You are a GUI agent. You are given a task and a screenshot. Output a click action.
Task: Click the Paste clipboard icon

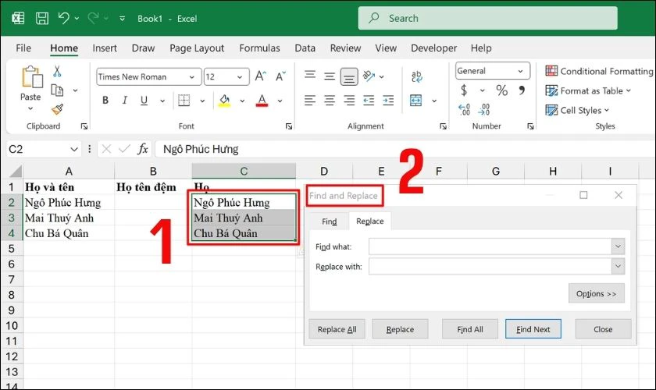32,77
